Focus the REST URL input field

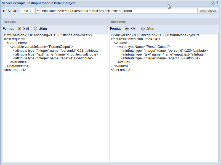(x=119, y=11)
